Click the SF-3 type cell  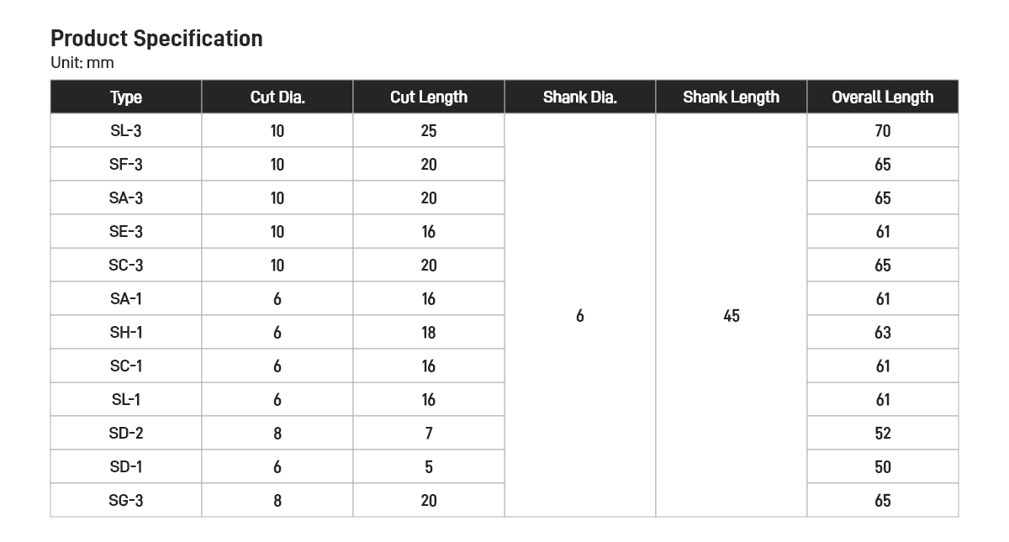pyautogui.click(x=126, y=164)
